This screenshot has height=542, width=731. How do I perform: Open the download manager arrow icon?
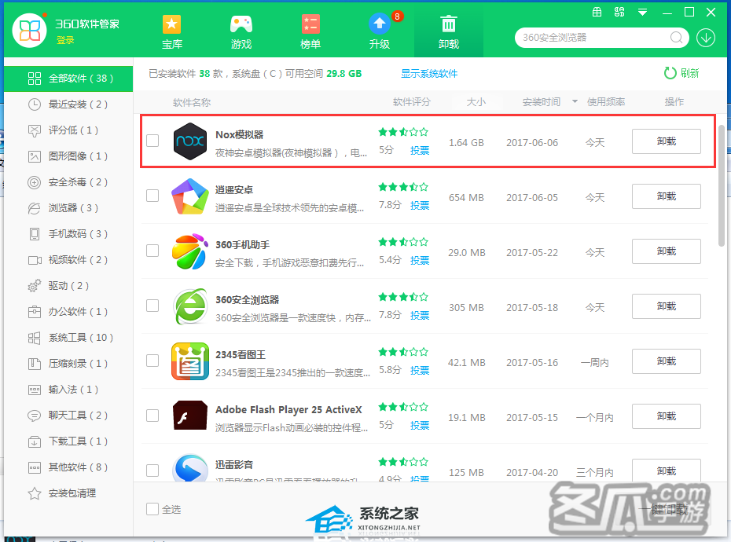(706, 38)
